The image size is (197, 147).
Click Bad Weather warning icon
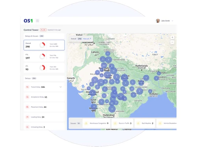coord(138,123)
